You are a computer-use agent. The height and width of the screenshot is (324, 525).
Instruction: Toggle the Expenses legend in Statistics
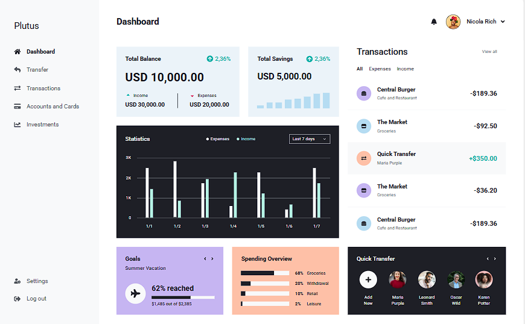click(x=218, y=139)
